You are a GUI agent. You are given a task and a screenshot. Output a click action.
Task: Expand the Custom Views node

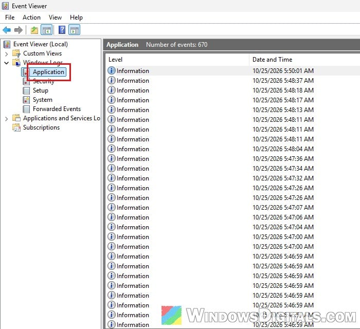6,54
